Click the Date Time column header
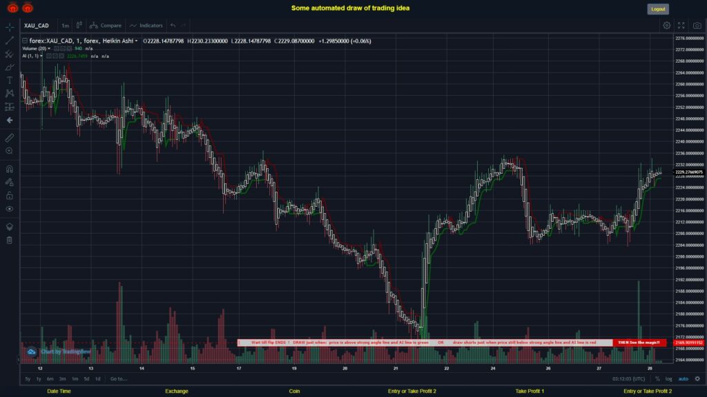Screen dimensions: 707x397 click(59, 391)
